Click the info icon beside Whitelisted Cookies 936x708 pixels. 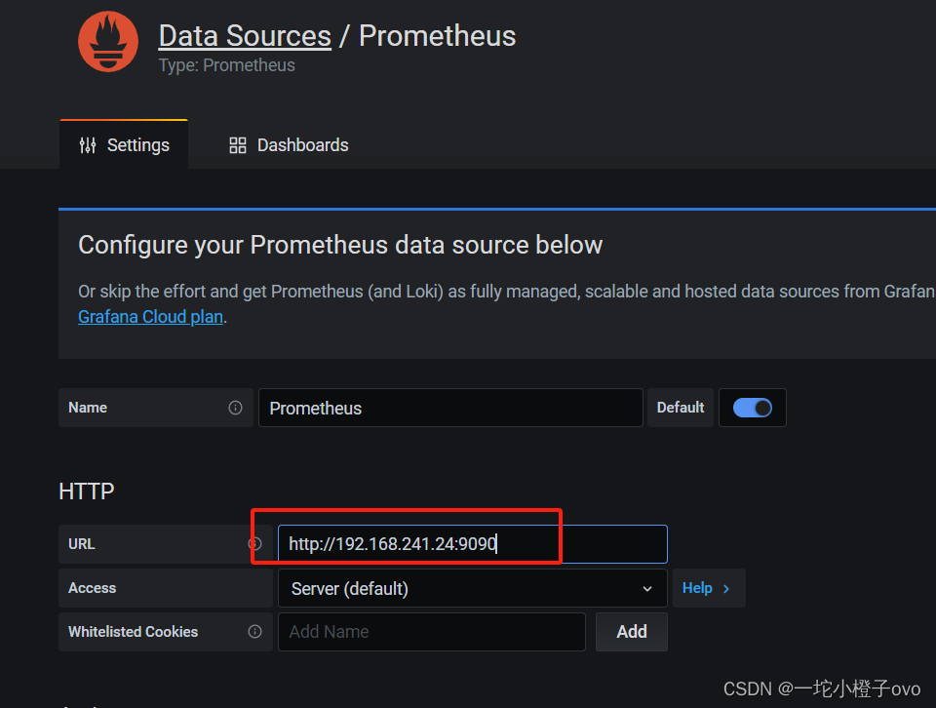pyautogui.click(x=254, y=632)
